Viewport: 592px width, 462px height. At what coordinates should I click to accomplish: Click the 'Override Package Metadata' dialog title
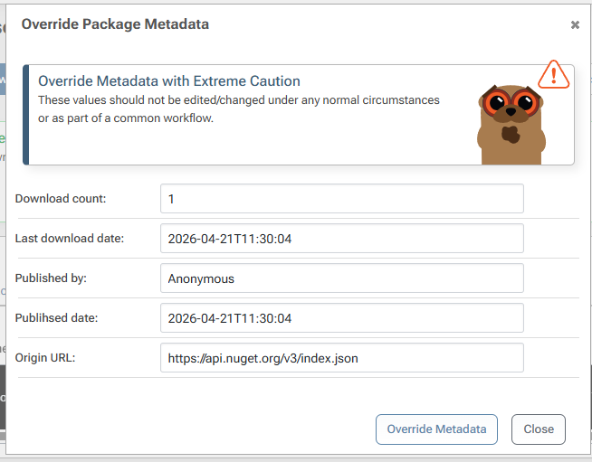pos(115,24)
